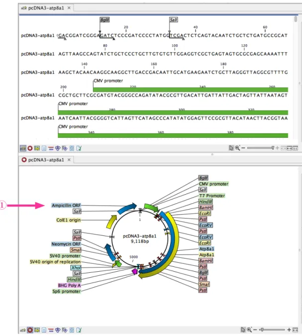Switch upper panel to sequence view icon
The width and height of the screenshot is (302, 335).
coord(23,148)
